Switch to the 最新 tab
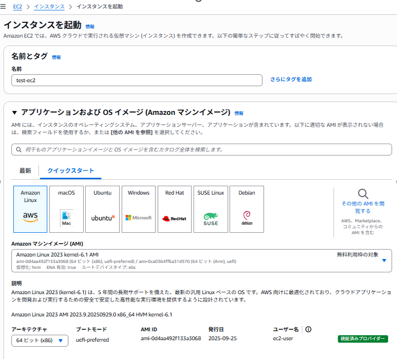This screenshot has width=397, height=359. pos(25,170)
